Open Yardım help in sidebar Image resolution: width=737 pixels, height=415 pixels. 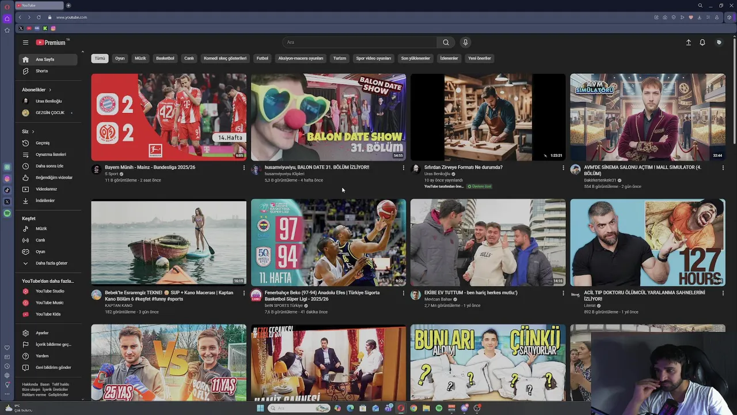coord(48,356)
